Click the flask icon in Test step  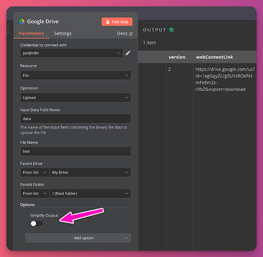[108, 22]
